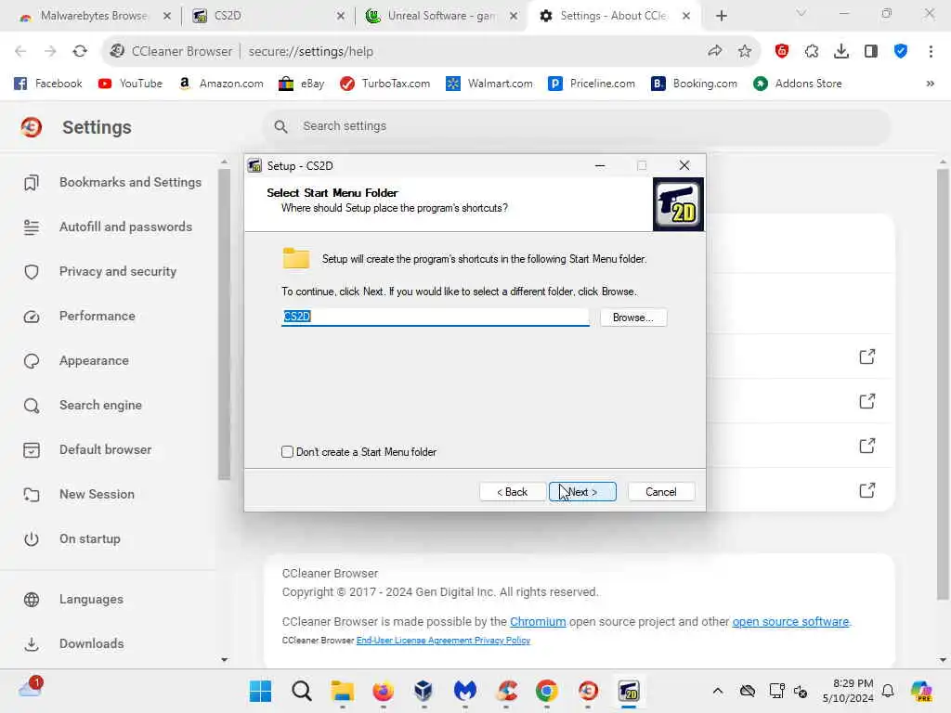Switch to the Unreal Software tab
The image size is (951, 713).
pos(441,16)
